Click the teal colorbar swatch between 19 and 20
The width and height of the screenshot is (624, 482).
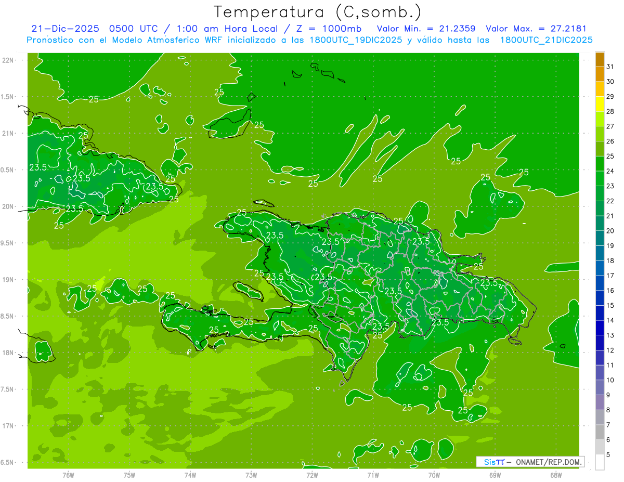pos(600,239)
